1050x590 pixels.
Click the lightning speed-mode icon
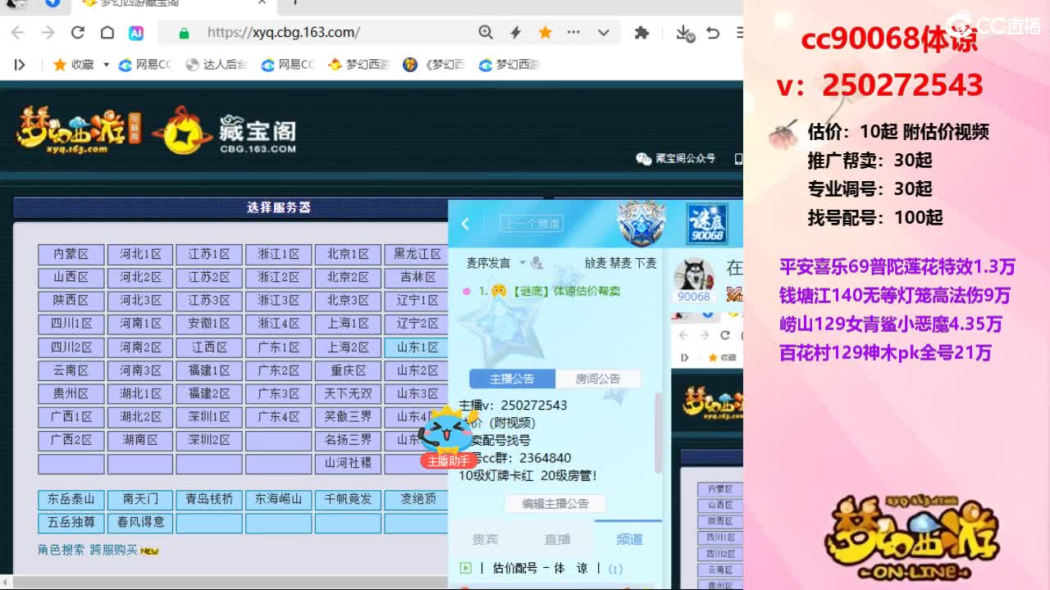[515, 33]
